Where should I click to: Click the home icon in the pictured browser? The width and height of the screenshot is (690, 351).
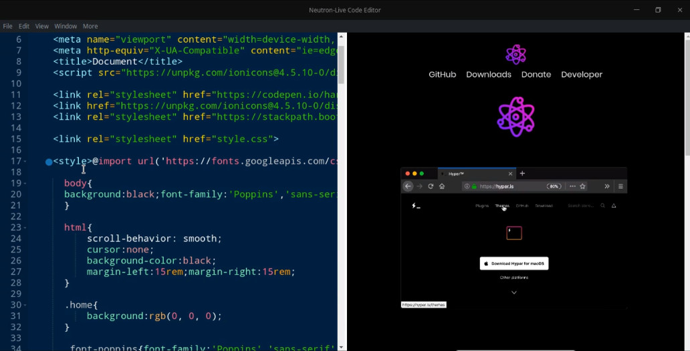coord(442,186)
